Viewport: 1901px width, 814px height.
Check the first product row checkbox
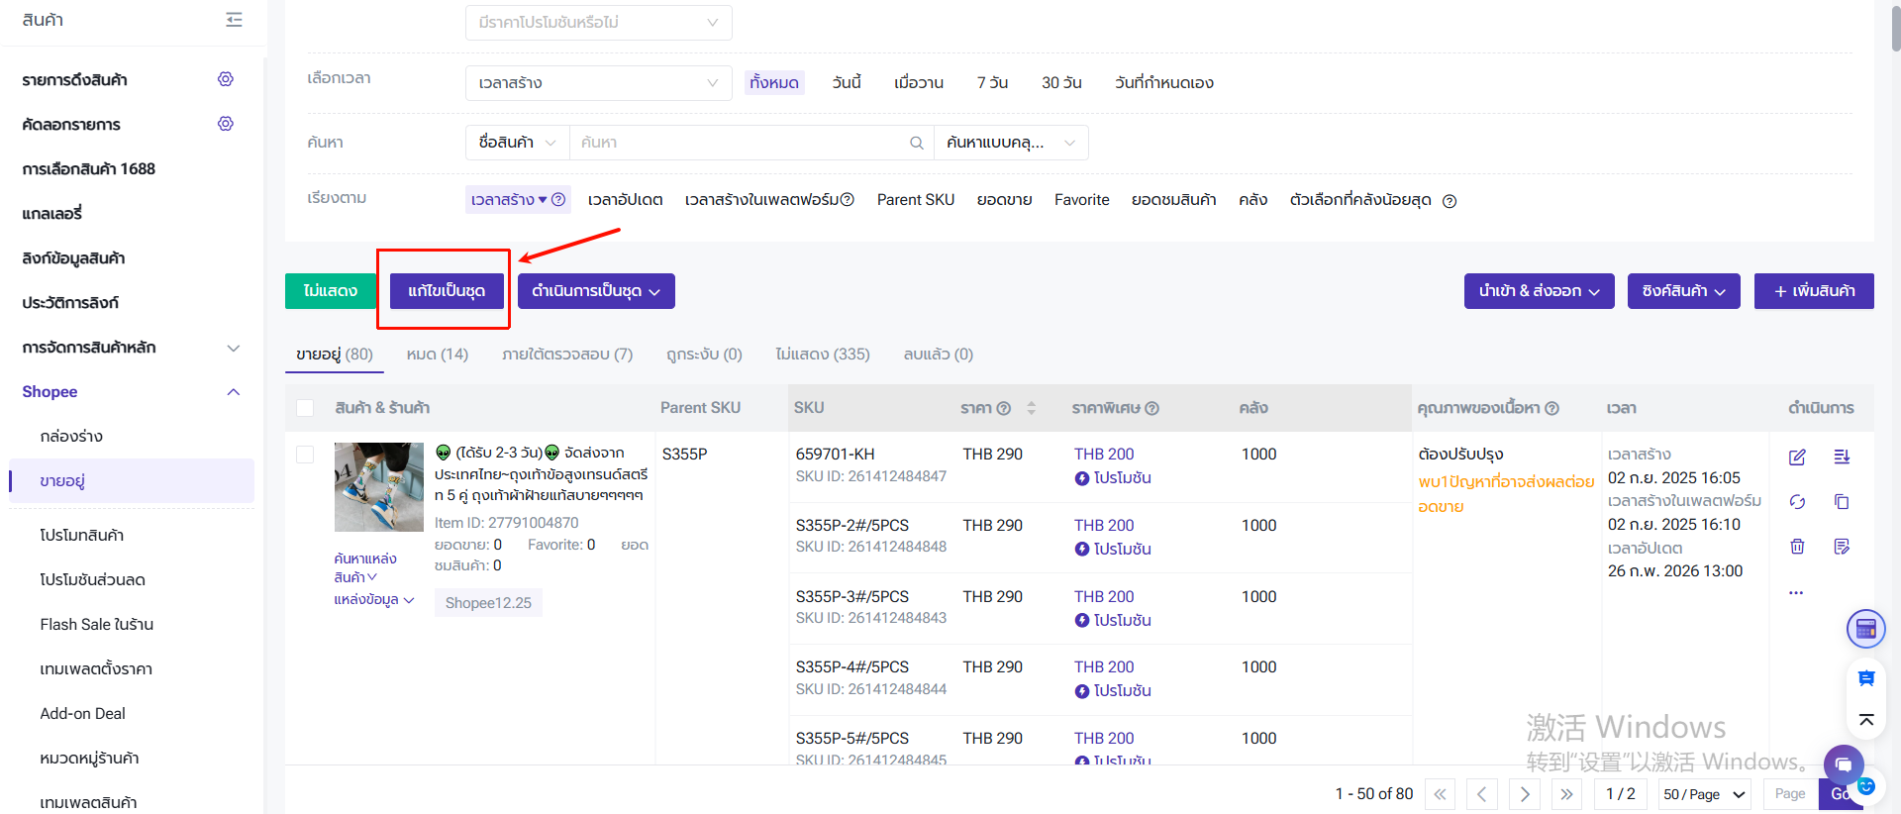pos(305,455)
